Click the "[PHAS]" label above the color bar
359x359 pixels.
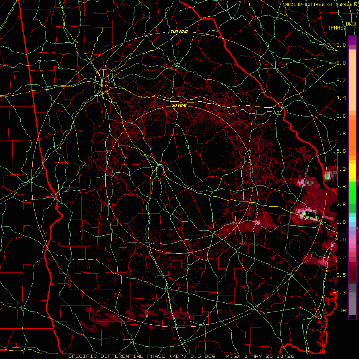tap(337, 28)
